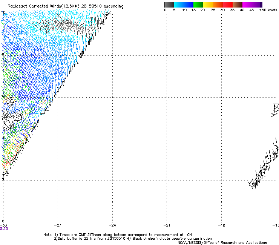Screen dimensions: 279x245
Task: Click the yellow 20-25 knots color band
Action: point(208,5)
